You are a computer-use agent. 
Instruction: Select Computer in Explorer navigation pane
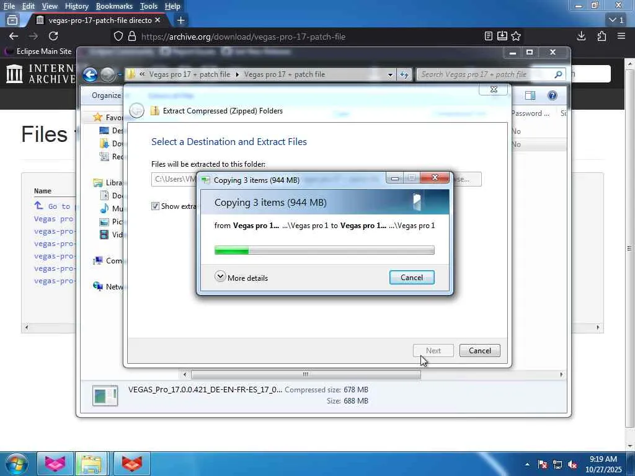click(109, 261)
